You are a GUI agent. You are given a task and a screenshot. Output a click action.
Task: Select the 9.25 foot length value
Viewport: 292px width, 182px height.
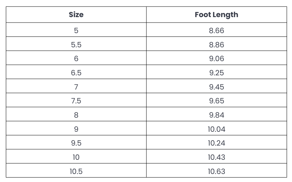216,73
